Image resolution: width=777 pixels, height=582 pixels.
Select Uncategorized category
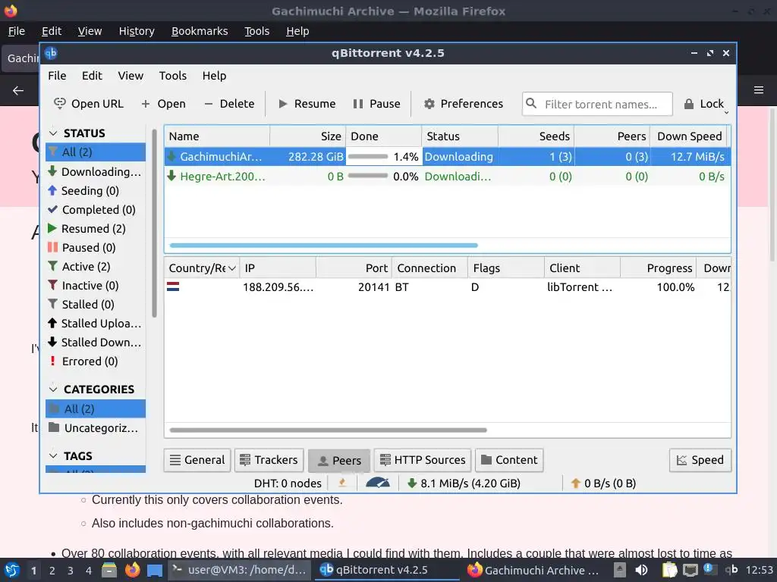(95, 428)
